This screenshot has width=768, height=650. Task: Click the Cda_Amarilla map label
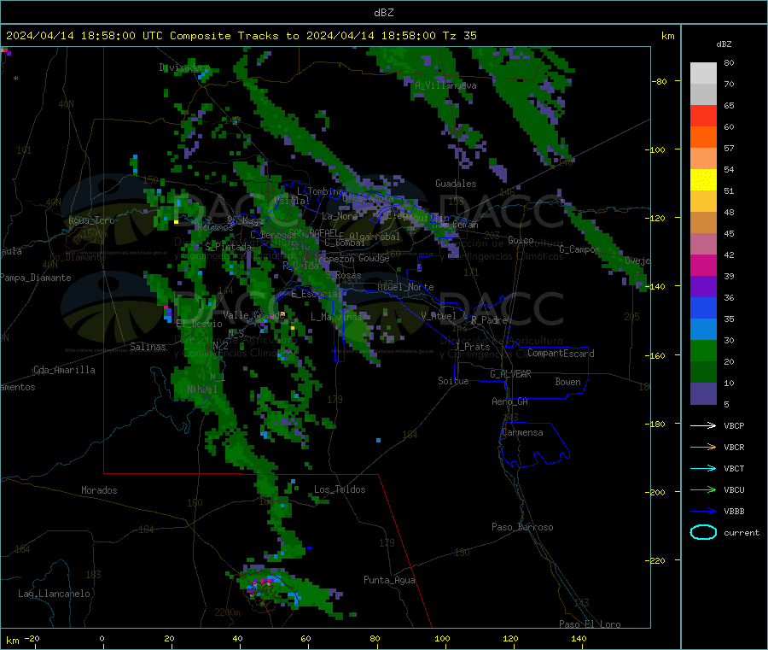pyautogui.click(x=64, y=370)
